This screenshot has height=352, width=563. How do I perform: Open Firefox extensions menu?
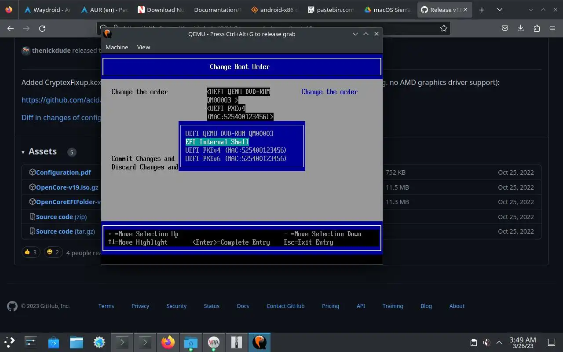click(536, 28)
